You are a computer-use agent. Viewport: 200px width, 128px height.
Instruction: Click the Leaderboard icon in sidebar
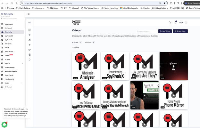(x=2, y=24)
